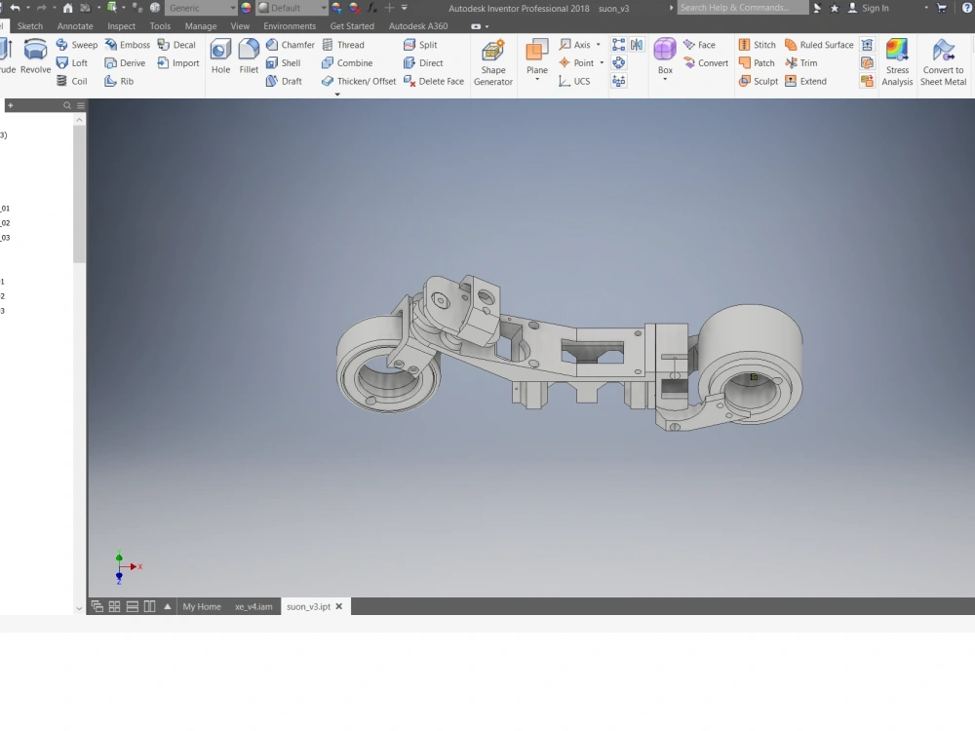
Task: Choose the Delete Face command
Action: [434, 81]
